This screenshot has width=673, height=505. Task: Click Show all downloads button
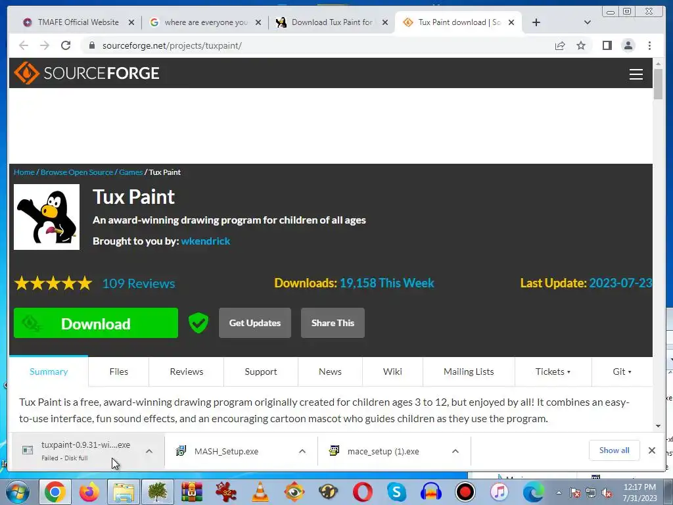pos(615,450)
